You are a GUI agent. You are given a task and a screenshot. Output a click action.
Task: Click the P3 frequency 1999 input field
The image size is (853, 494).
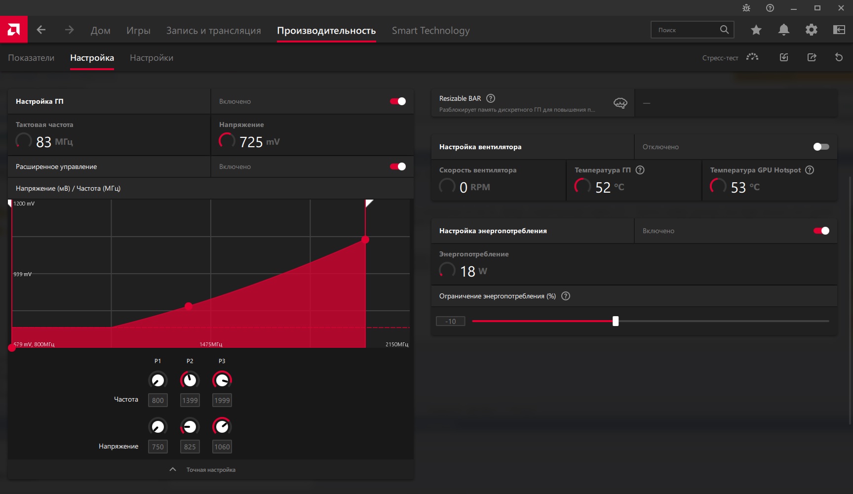pos(222,400)
